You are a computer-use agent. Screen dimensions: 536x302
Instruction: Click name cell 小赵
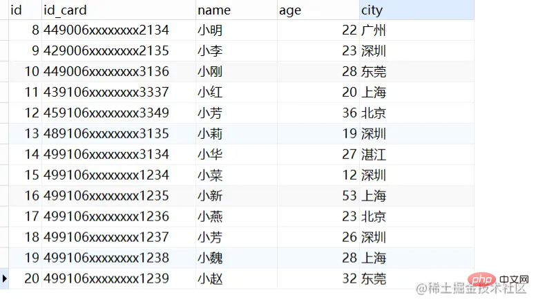click(x=236, y=279)
